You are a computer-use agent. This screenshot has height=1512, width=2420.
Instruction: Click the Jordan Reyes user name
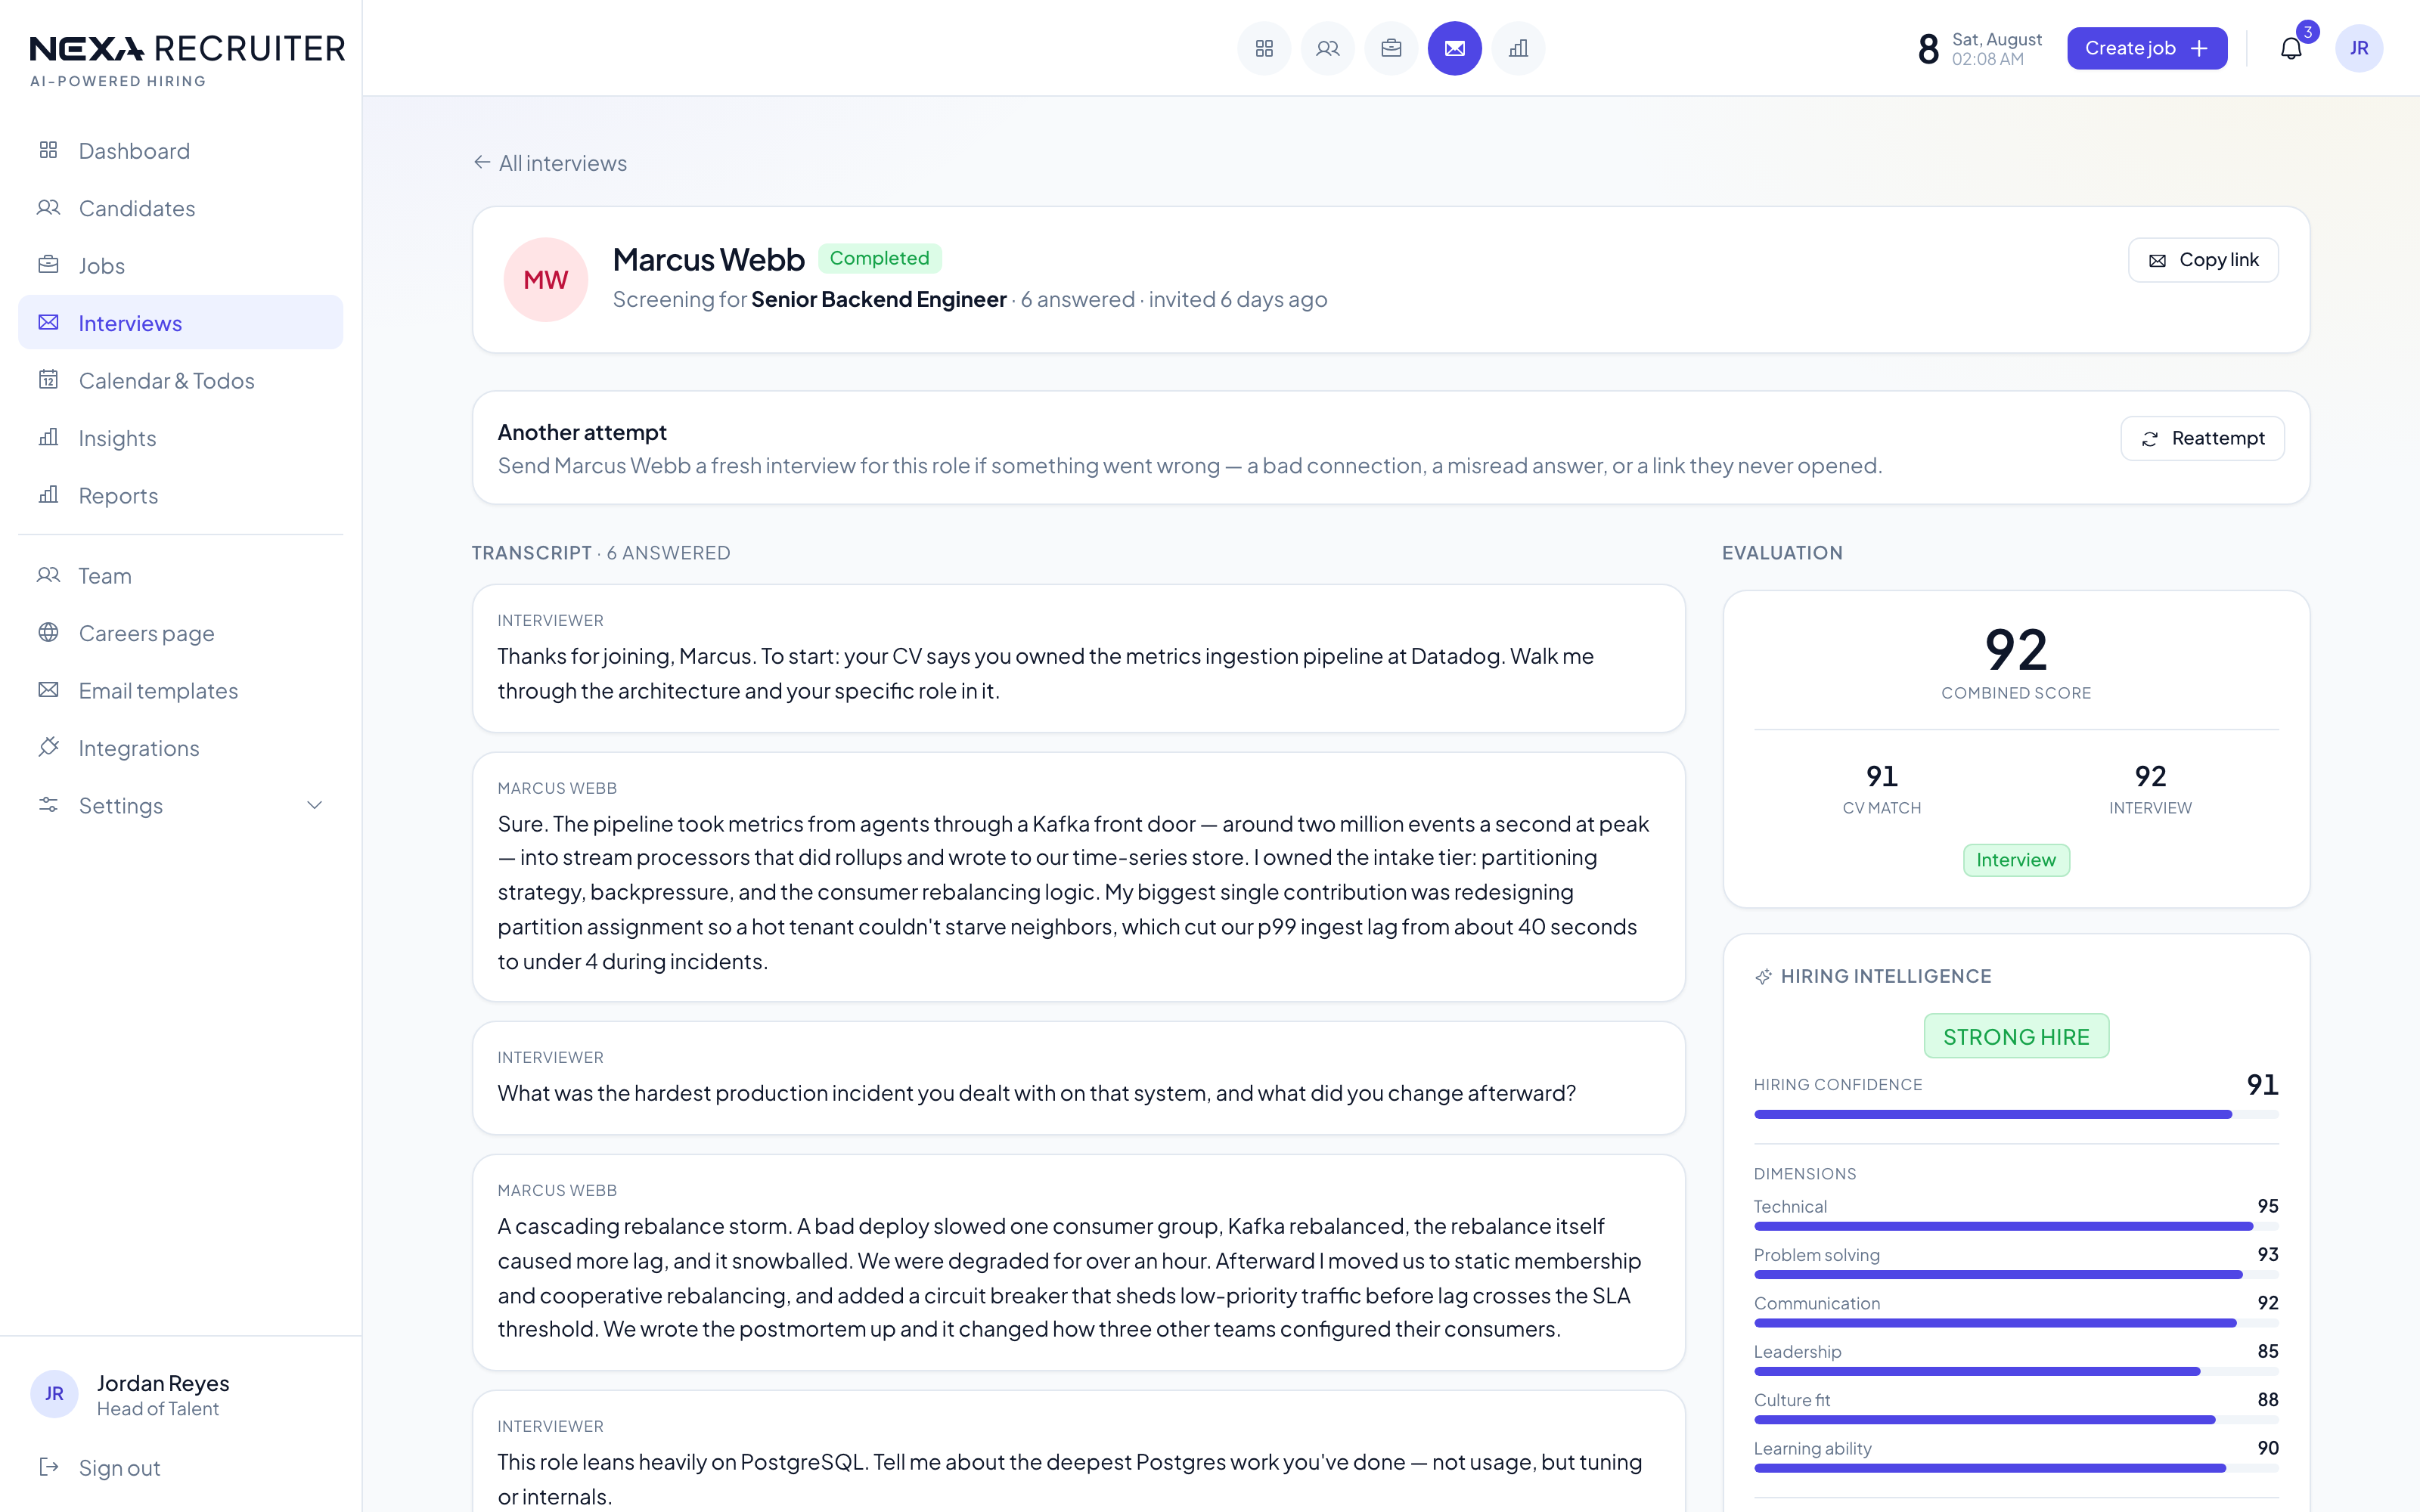(x=163, y=1383)
